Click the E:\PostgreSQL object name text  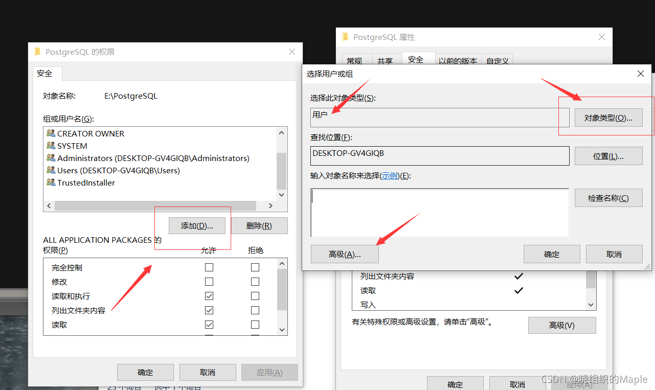click(131, 96)
